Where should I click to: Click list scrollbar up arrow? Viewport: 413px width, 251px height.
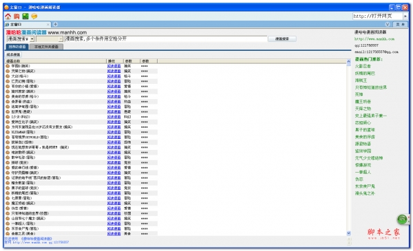(x=349, y=62)
